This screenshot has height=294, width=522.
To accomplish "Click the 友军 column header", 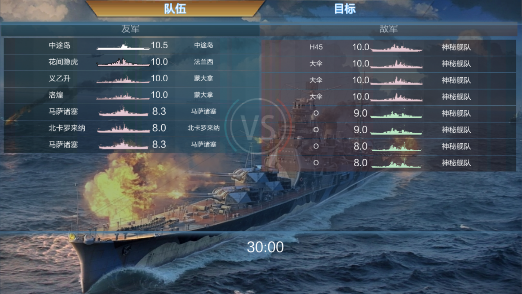I will [130, 29].
